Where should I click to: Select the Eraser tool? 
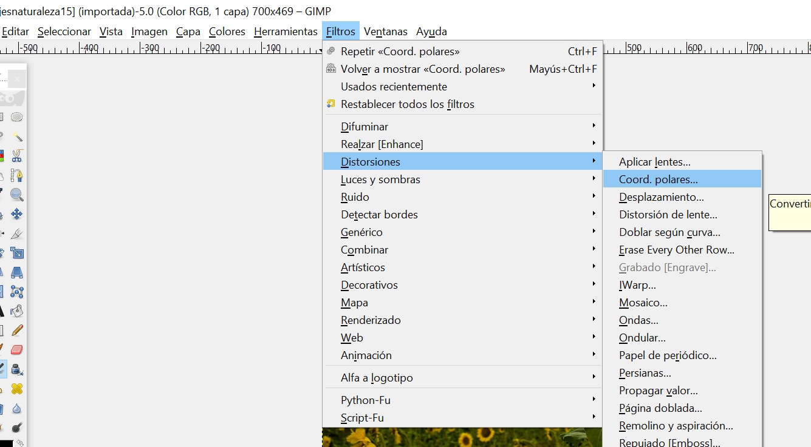[x=17, y=350]
